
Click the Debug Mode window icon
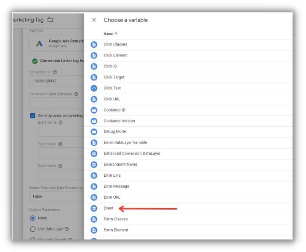point(94,132)
